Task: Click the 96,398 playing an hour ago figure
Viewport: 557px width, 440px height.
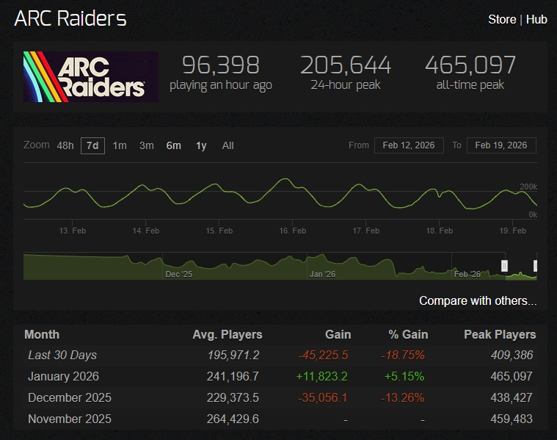Action: [221, 65]
